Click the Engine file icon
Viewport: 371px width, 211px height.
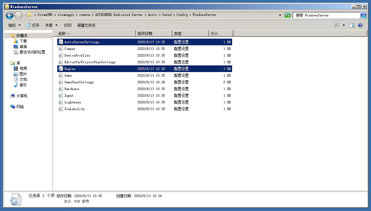point(60,69)
